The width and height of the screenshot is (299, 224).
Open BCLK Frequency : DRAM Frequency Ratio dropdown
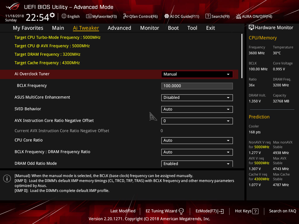(x=197, y=152)
